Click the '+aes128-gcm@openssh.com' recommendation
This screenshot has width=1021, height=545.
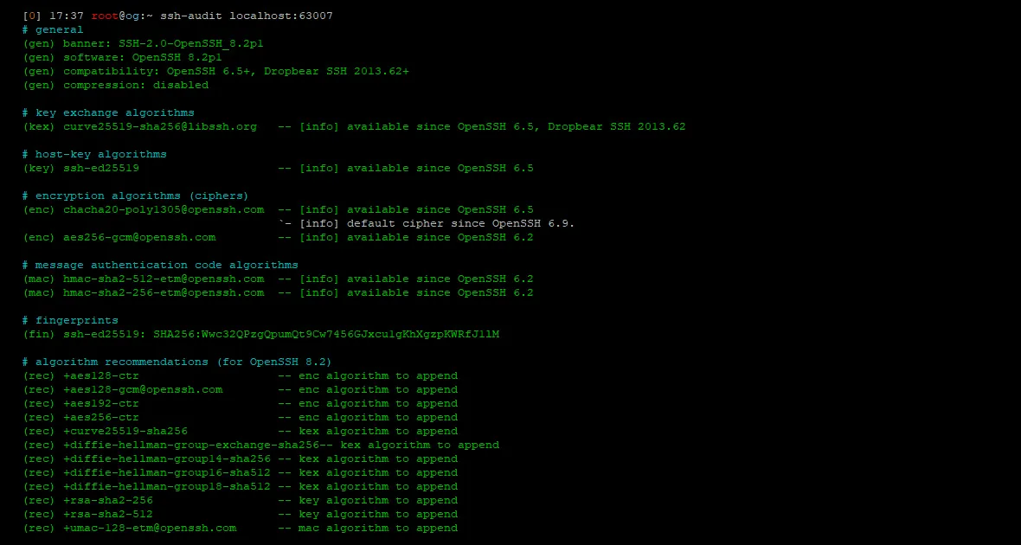point(143,389)
